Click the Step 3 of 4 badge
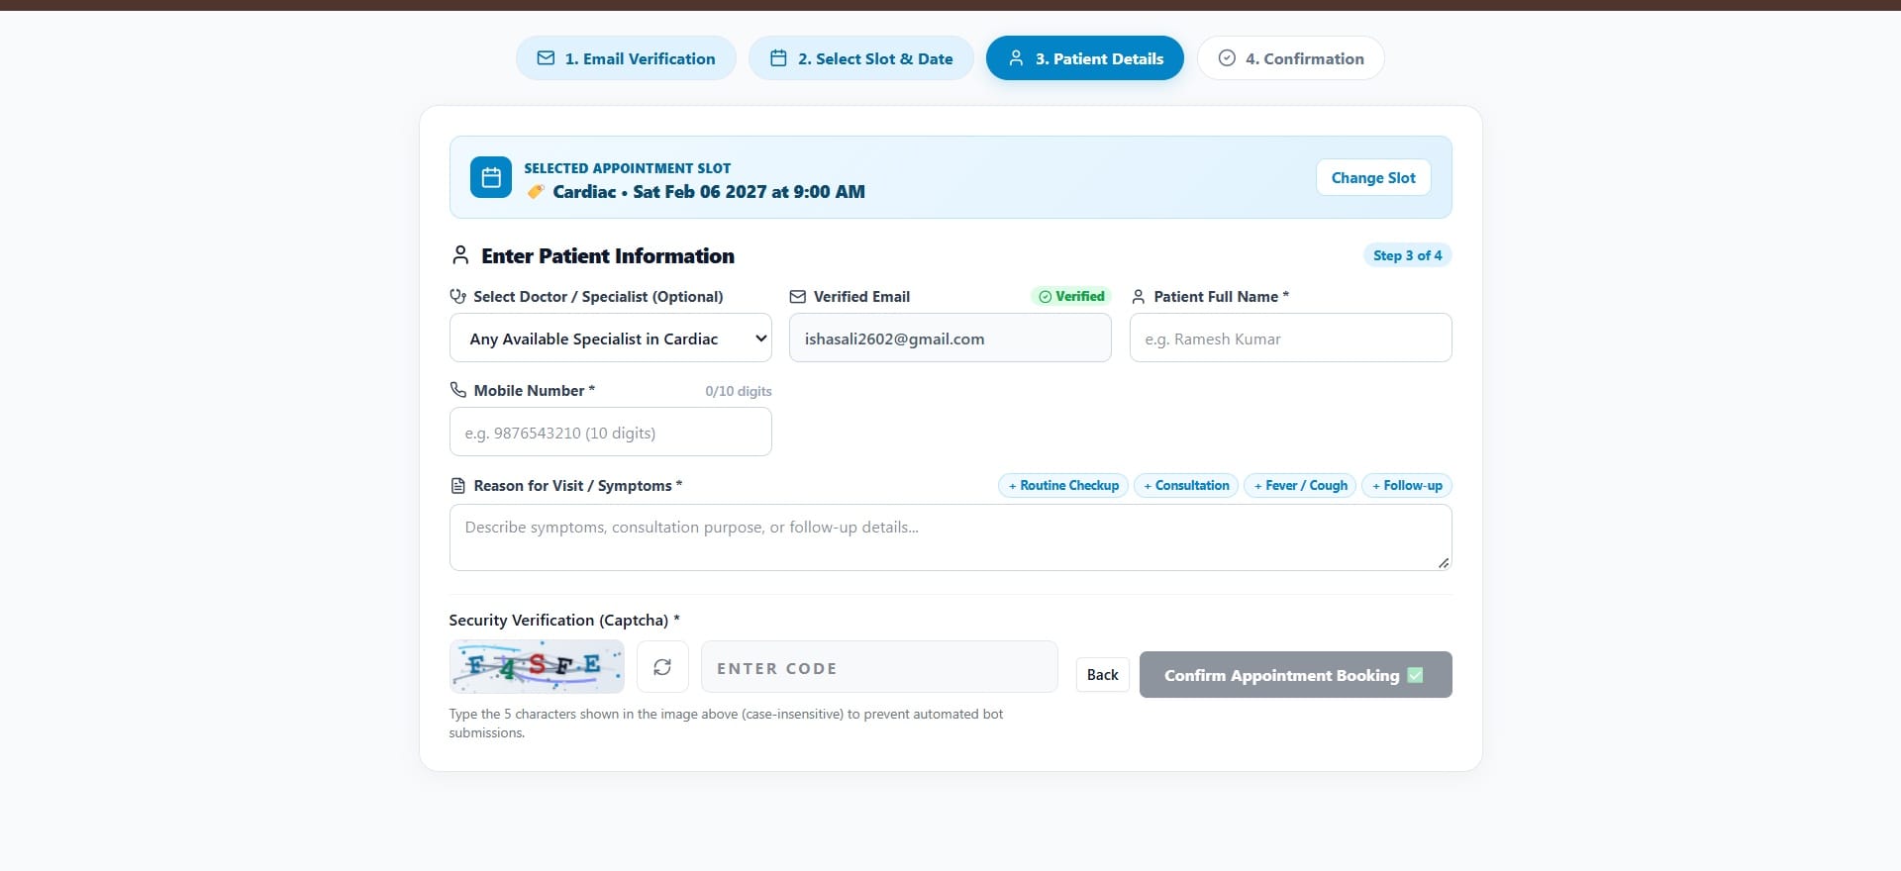Viewport: 1901px width, 871px height. coord(1407,255)
